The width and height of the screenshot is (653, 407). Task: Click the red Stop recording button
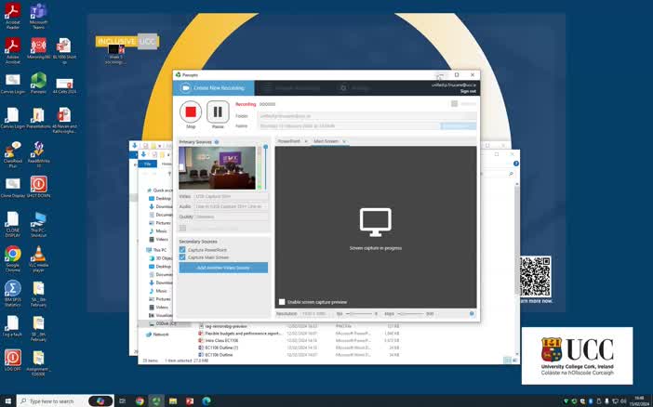pos(191,112)
